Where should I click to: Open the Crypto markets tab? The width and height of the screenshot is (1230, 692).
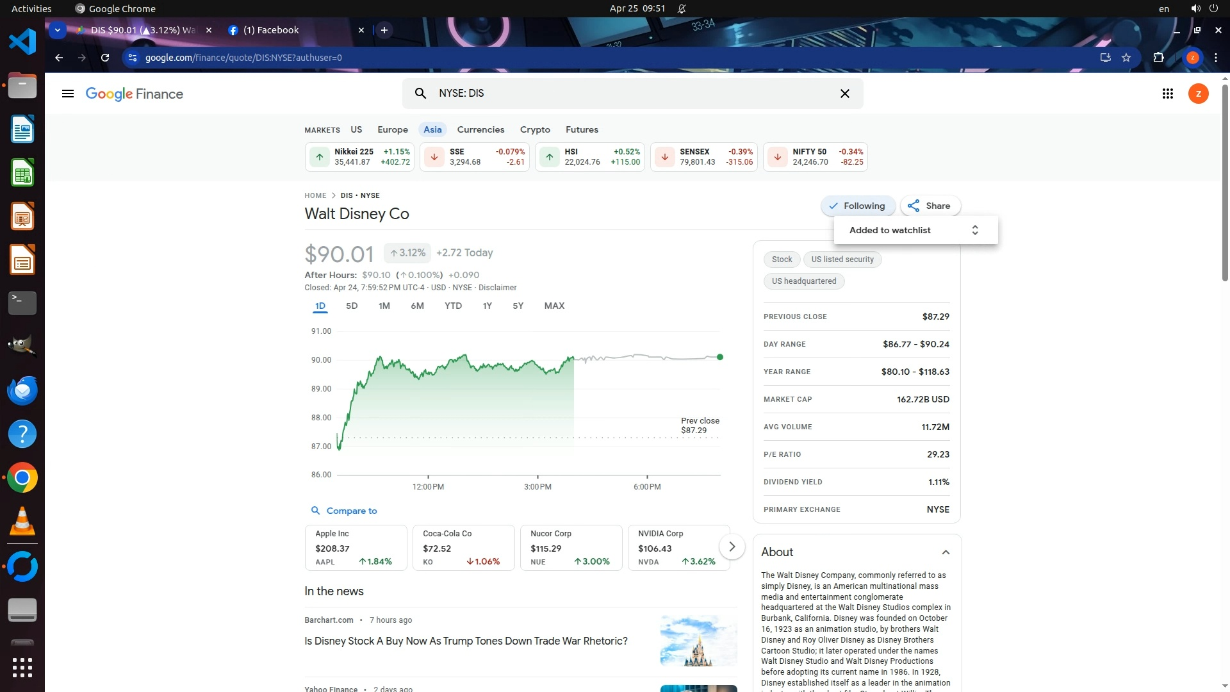(x=535, y=129)
